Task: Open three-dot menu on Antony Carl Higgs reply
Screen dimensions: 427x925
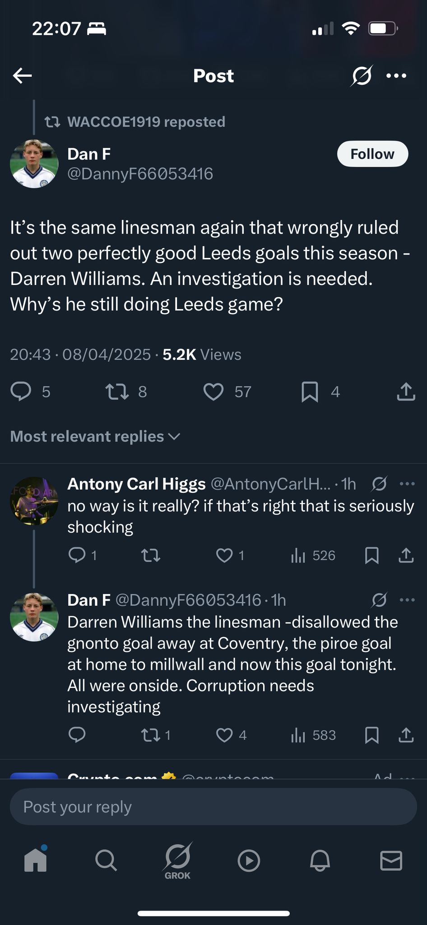Action: [407, 484]
